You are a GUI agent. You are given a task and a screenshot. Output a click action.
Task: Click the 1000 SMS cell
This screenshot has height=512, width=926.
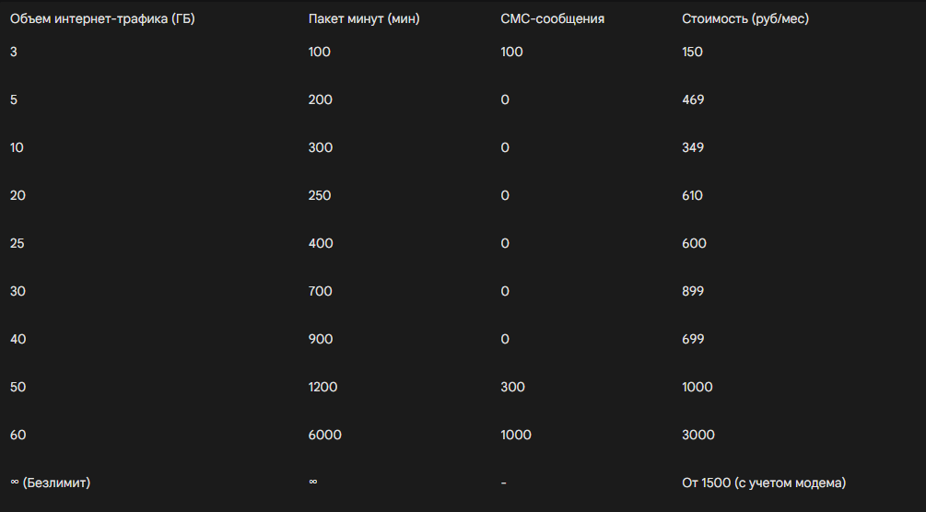516,435
